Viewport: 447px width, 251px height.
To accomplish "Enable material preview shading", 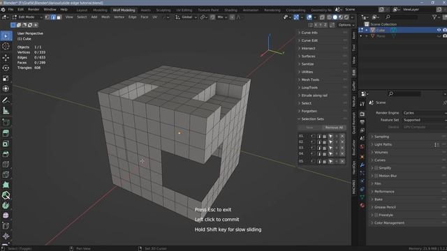I will point(341,17).
